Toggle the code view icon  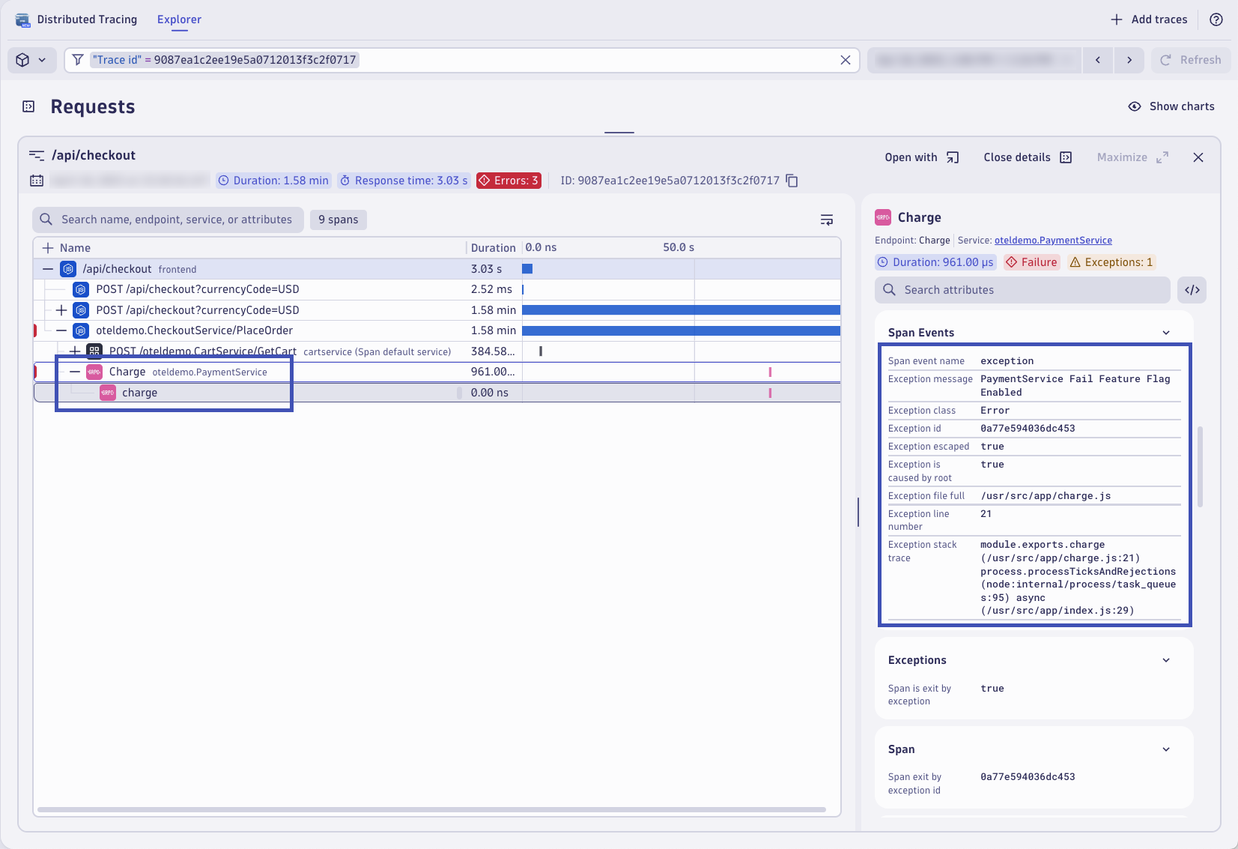click(x=1192, y=290)
